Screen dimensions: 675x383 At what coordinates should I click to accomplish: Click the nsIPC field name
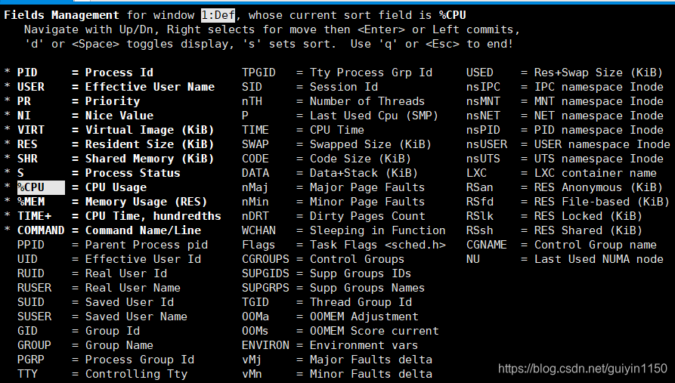pyautogui.click(x=484, y=87)
